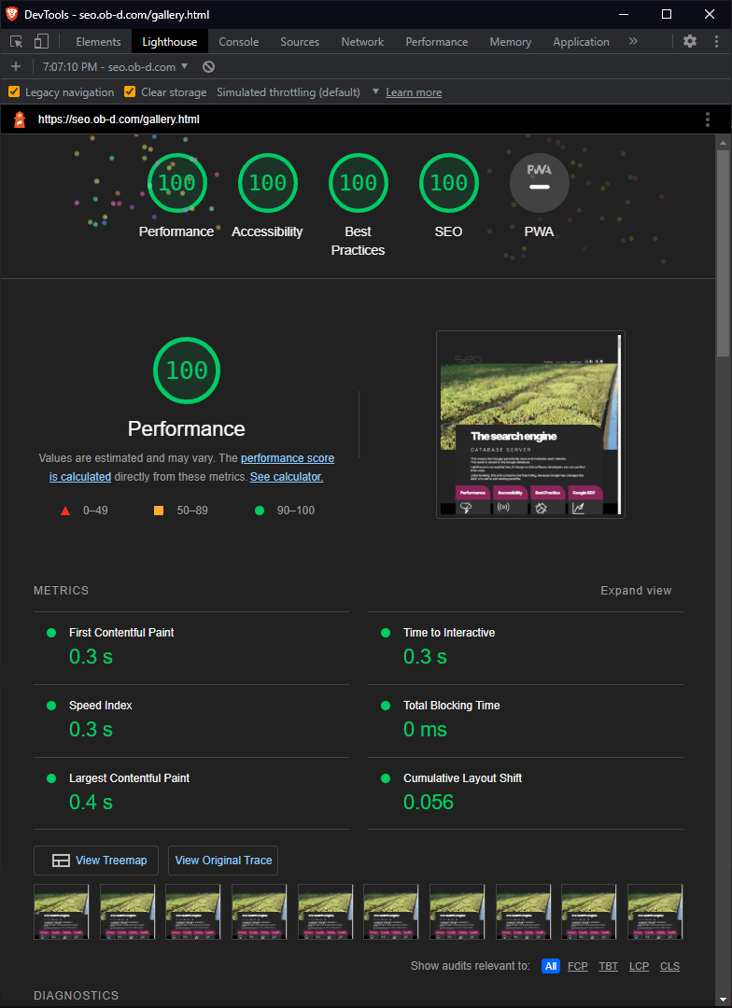Filter audits by All

(551, 966)
